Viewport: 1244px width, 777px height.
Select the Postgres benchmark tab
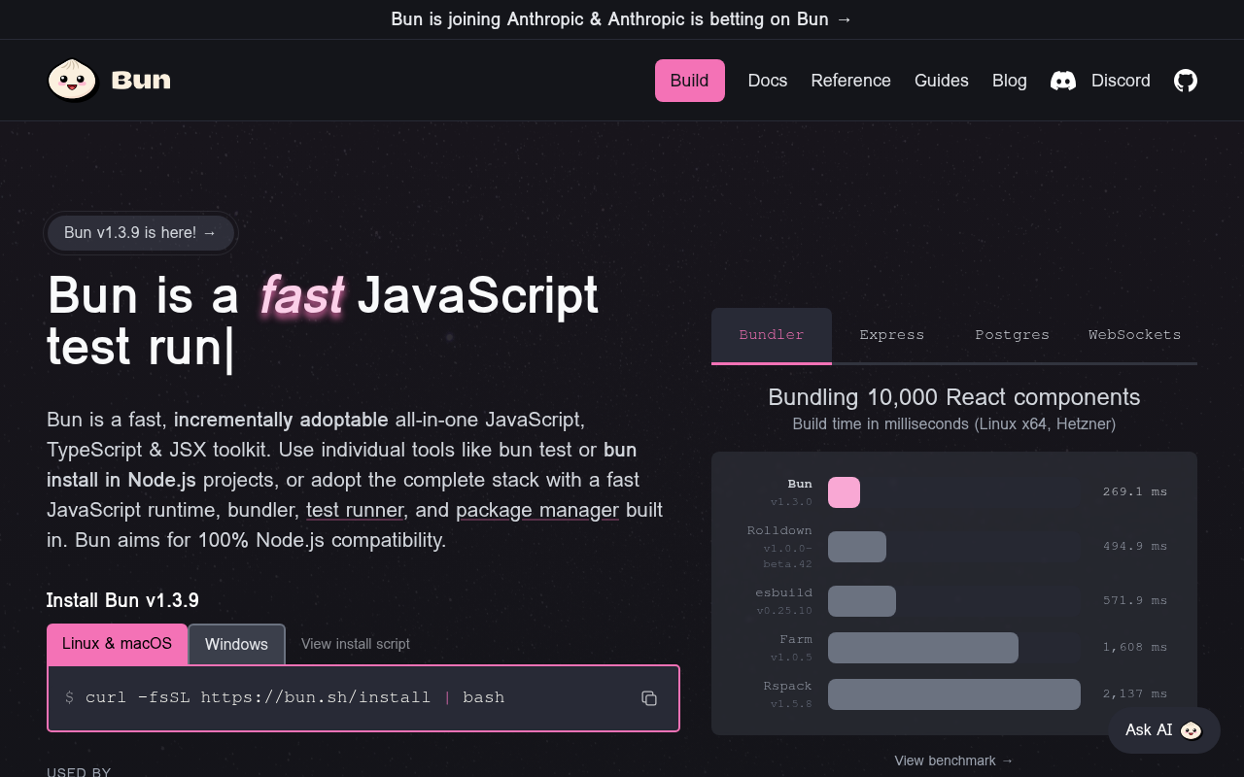(1012, 335)
